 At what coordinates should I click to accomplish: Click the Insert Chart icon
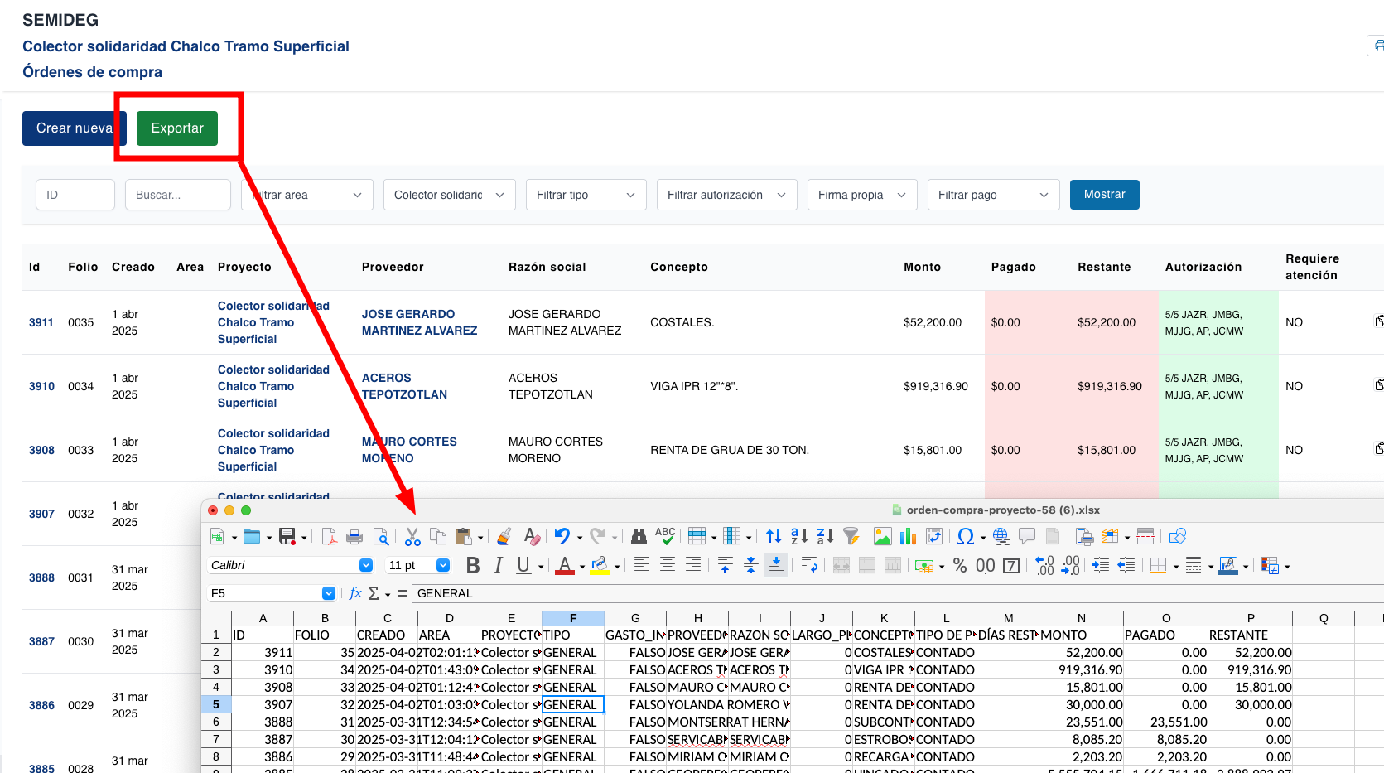[x=908, y=537]
